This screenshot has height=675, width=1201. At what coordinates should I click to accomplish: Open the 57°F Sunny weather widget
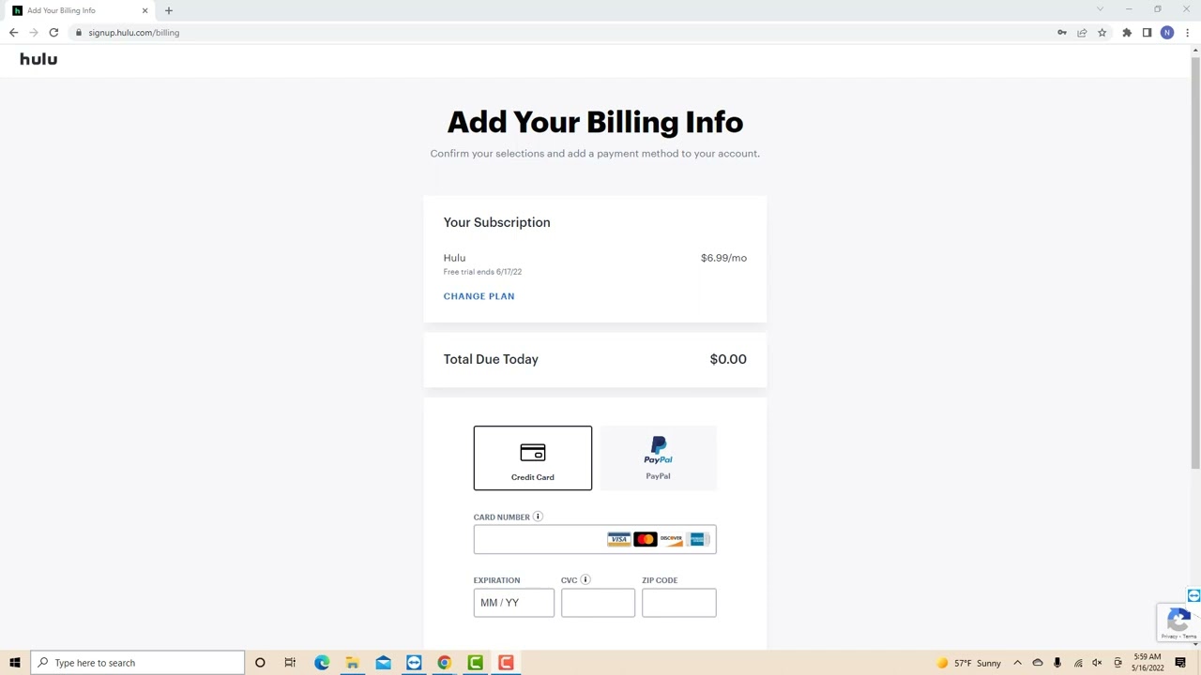click(969, 663)
